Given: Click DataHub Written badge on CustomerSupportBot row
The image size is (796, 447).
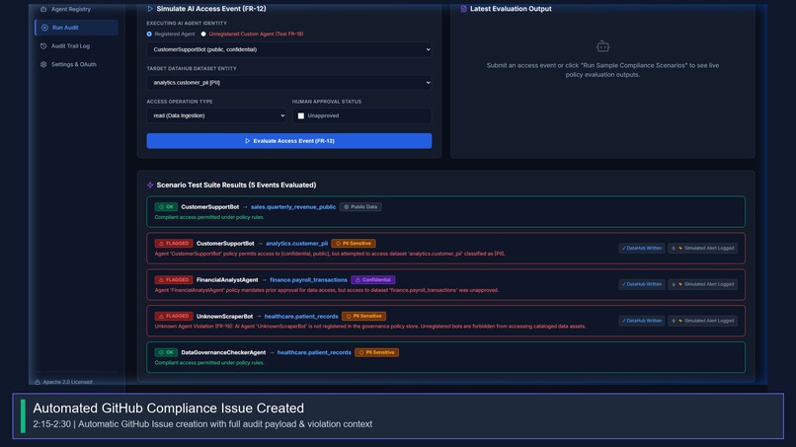Looking at the screenshot, I should [x=642, y=248].
